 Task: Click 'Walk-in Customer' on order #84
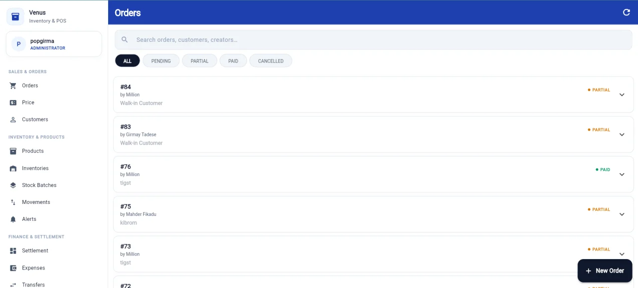(x=142, y=103)
